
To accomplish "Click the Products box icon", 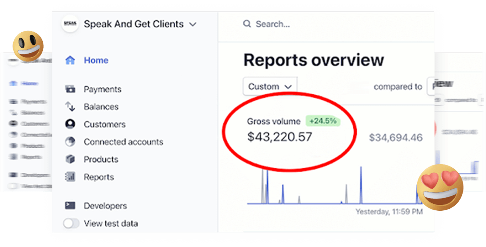I will click(70, 159).
